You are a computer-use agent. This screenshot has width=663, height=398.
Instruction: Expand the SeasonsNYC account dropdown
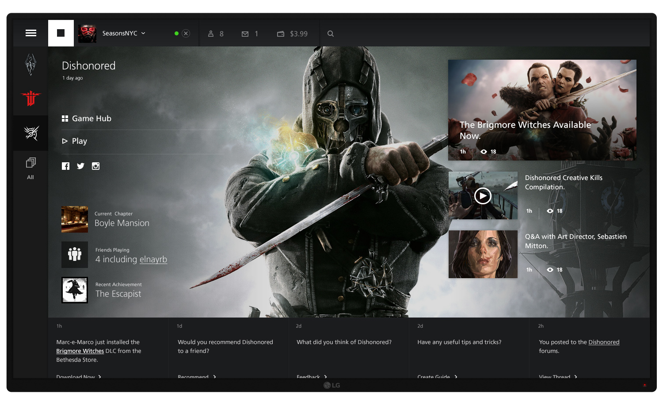point(143,33)
